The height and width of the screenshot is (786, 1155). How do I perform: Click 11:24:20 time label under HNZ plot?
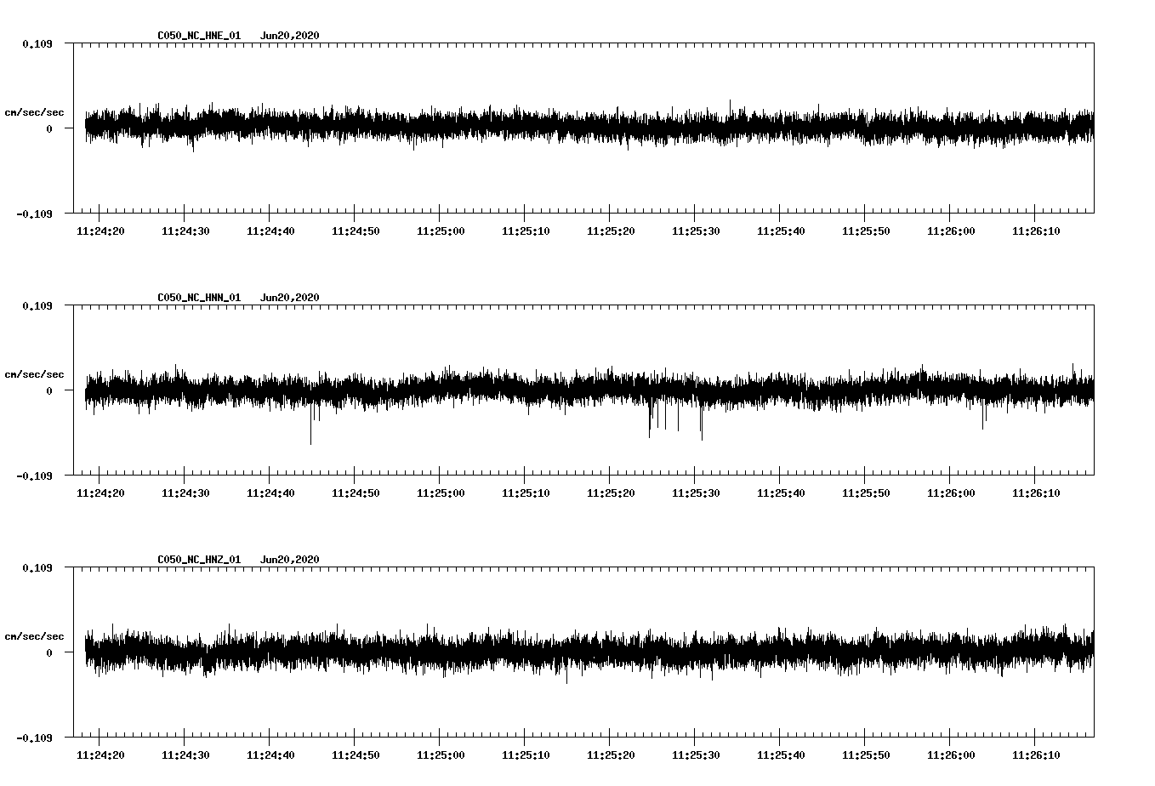100,755
